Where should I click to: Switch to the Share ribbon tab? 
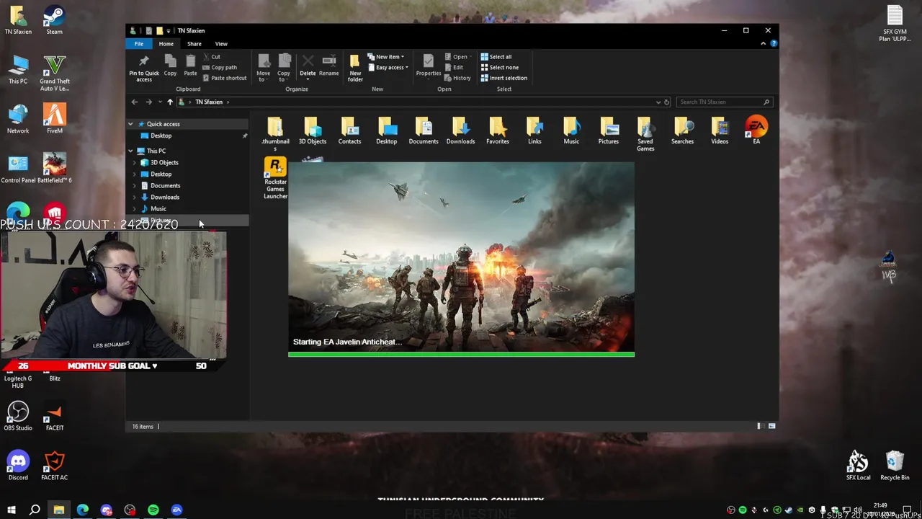coord(194,44)
